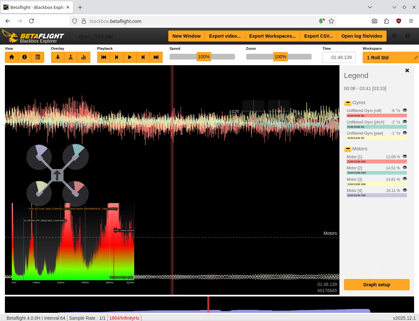Open the uBlock Origin extension icon
Image resolution: width=419 pixels, height=321 pixels.
click(399, 21)
